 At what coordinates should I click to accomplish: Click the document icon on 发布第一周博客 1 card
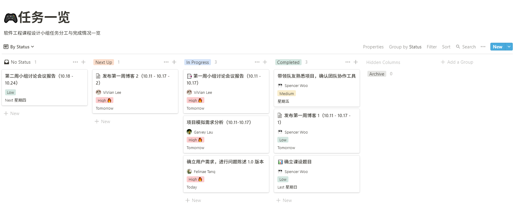(280, 115)
